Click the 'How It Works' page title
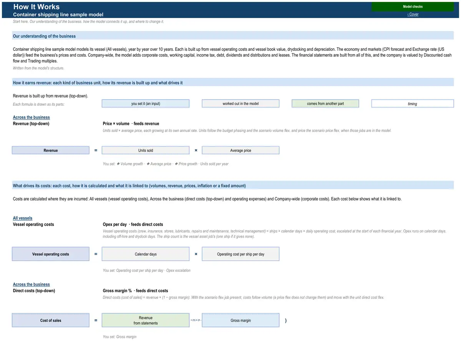The image size is (461, 341). (36, 7)
